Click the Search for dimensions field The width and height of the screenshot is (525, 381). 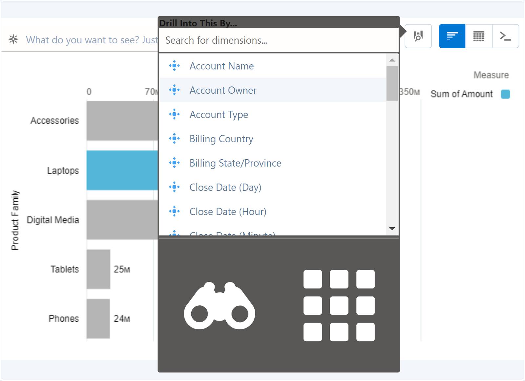[x=279, y=40]
